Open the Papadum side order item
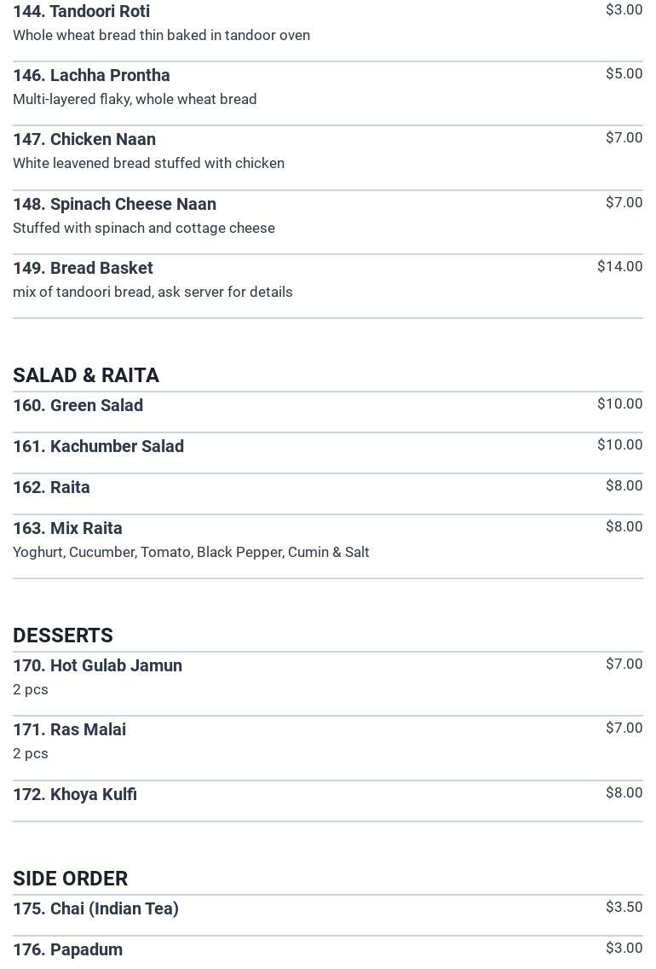 point(67,949)
